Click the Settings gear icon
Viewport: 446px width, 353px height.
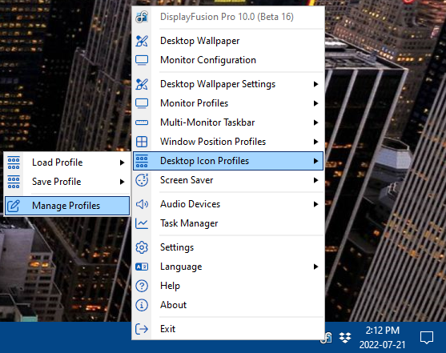[142, 247]
